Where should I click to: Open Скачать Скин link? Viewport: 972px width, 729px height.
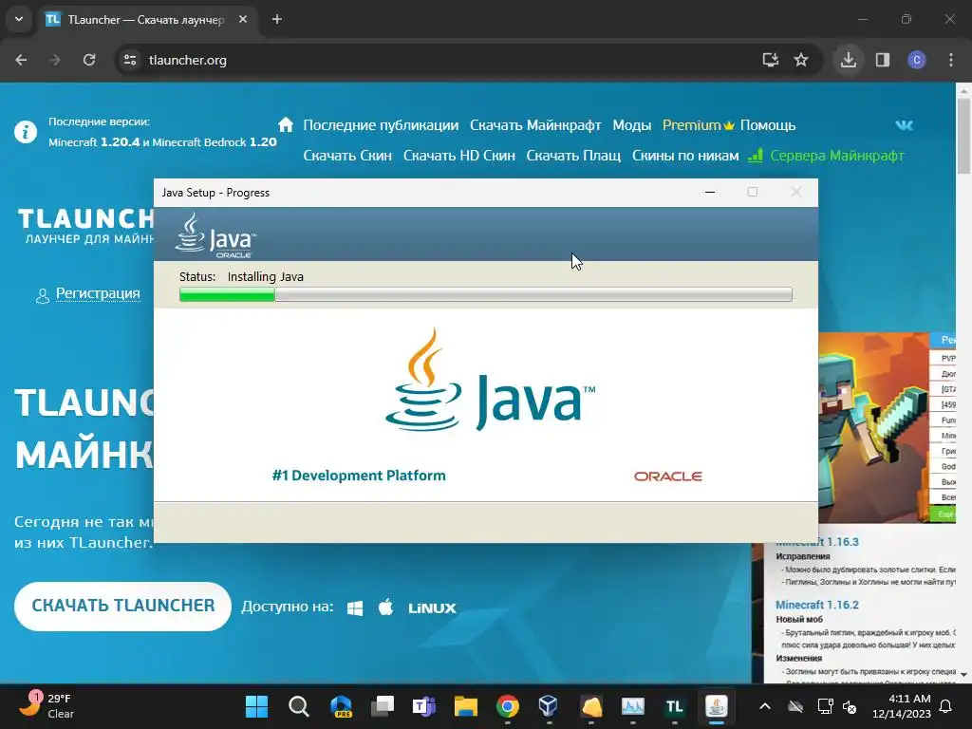(x=347, y=156)
